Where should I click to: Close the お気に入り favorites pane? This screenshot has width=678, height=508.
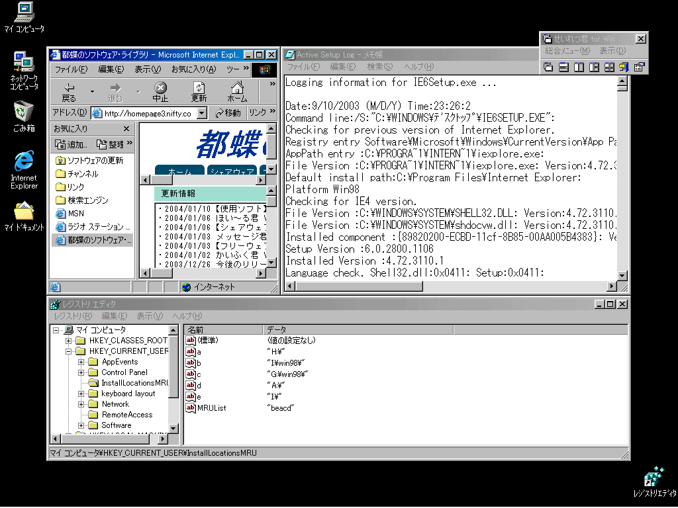point(126,129)
